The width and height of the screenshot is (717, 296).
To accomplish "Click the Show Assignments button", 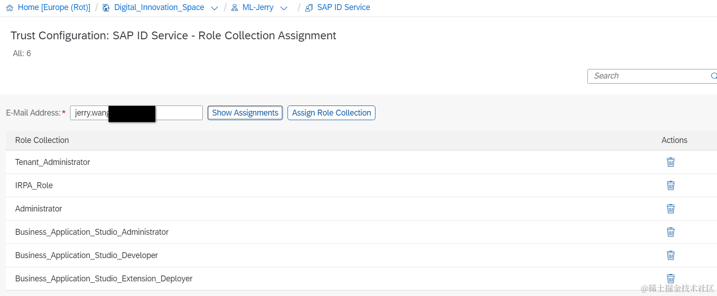I will 245,113.
